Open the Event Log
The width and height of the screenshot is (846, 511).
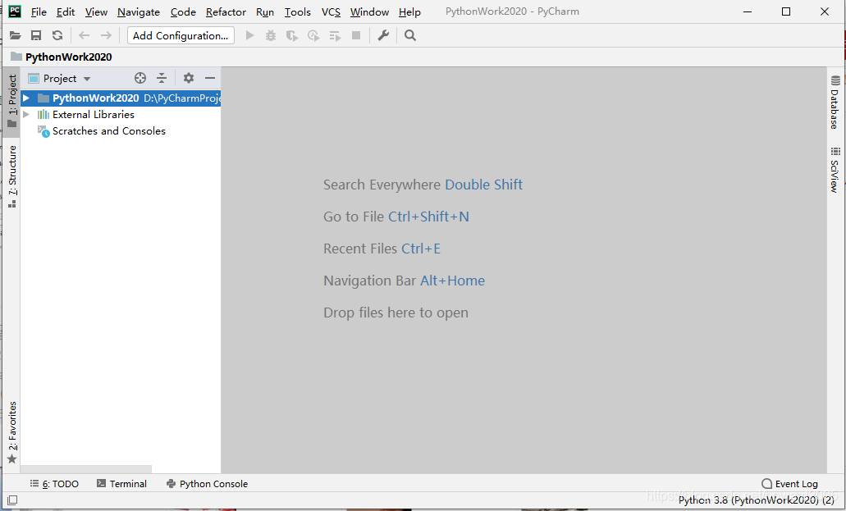click(790, 484)
